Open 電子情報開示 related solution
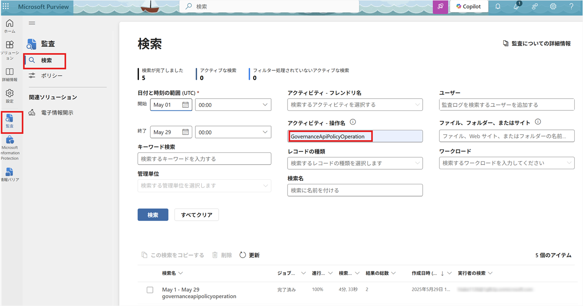The height and width of the screenshot is (306, 583). coord(57,113)
